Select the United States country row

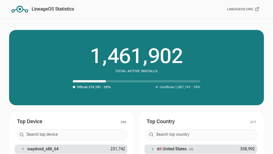[x=201, y=149]
